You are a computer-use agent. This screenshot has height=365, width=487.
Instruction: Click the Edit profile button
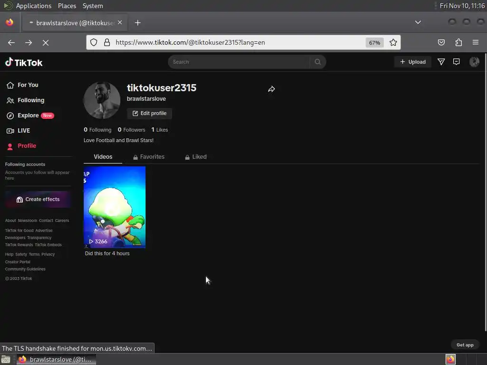point(149,113)
